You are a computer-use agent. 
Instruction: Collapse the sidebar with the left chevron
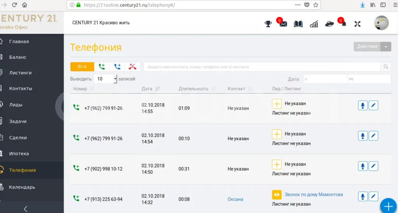pyautogui.click(x=25, y=209)
